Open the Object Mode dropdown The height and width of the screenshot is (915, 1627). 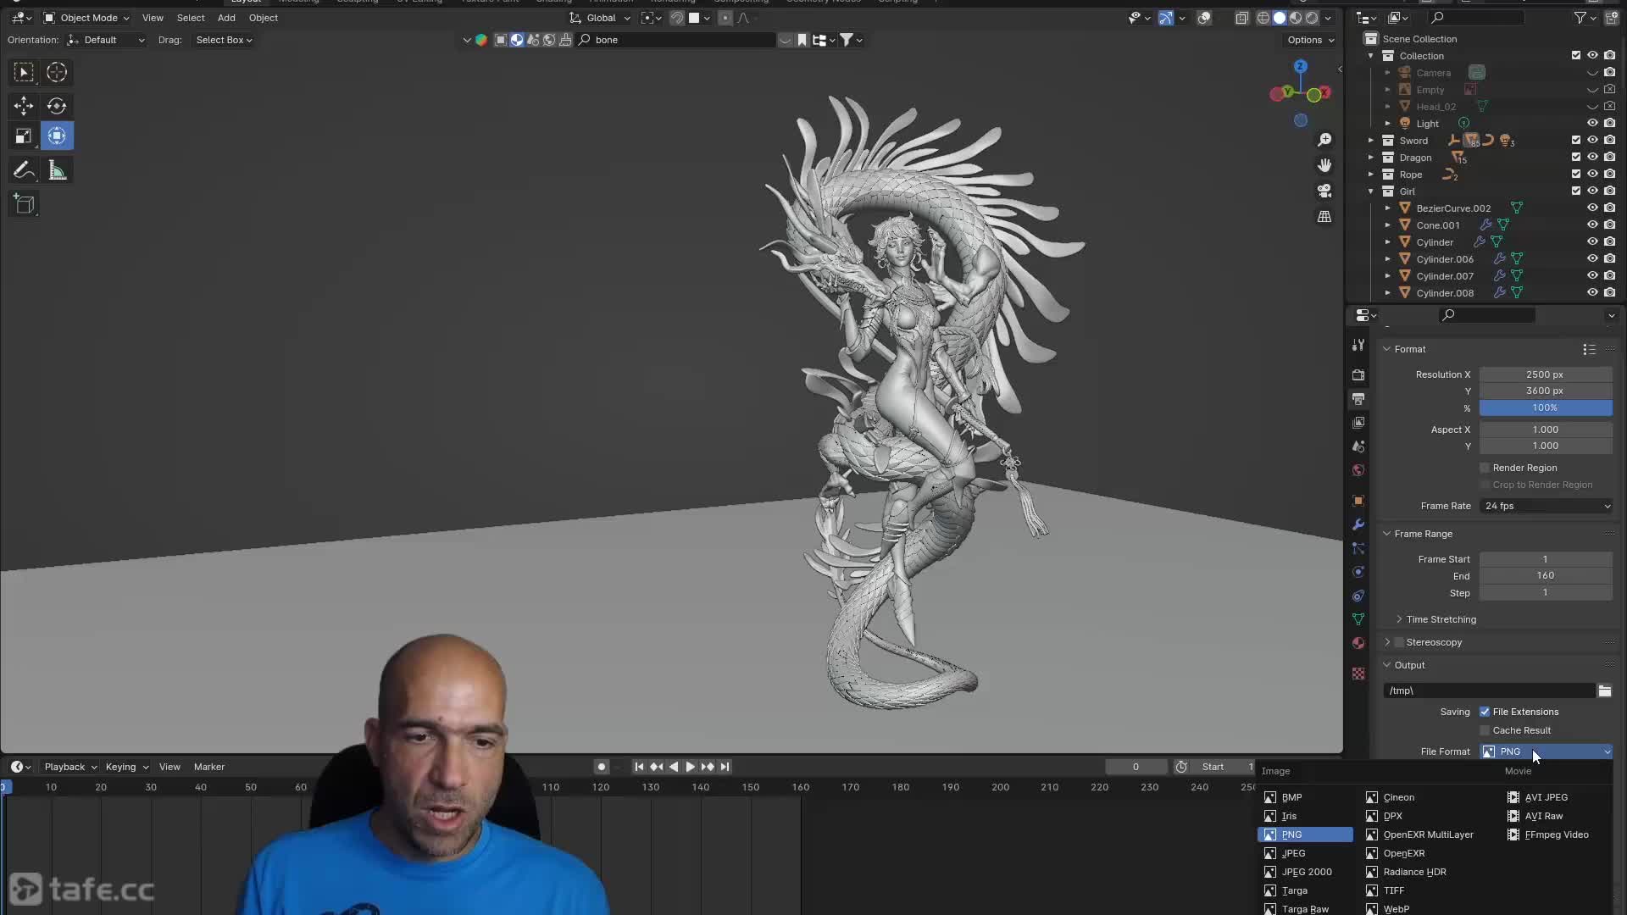(86, 18)
